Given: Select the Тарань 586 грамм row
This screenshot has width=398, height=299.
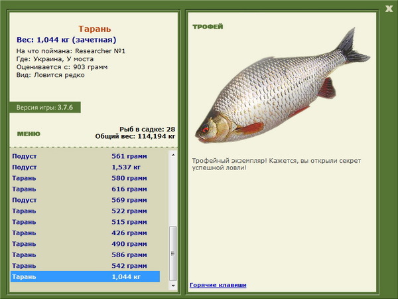Looking at the screenshot, I should (x=85, y=254).
